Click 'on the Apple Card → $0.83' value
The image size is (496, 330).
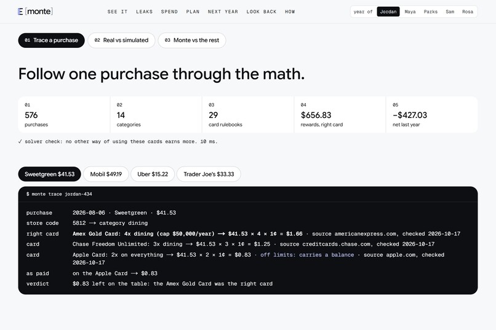115,273
